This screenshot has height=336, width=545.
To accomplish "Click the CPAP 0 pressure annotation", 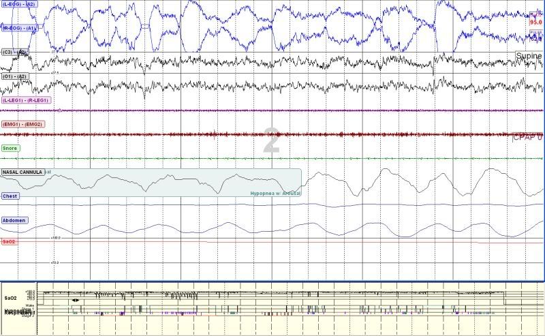I will tap(527, 137).
